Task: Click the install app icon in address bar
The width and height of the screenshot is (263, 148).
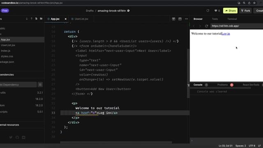Action: click(x=239, y=3)
